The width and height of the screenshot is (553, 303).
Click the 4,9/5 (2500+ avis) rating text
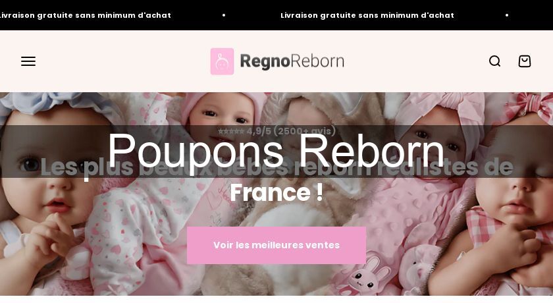click(291, 131)
